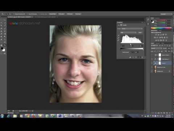Open the Levels channel RGB dropdown

[x=128, y=32]
